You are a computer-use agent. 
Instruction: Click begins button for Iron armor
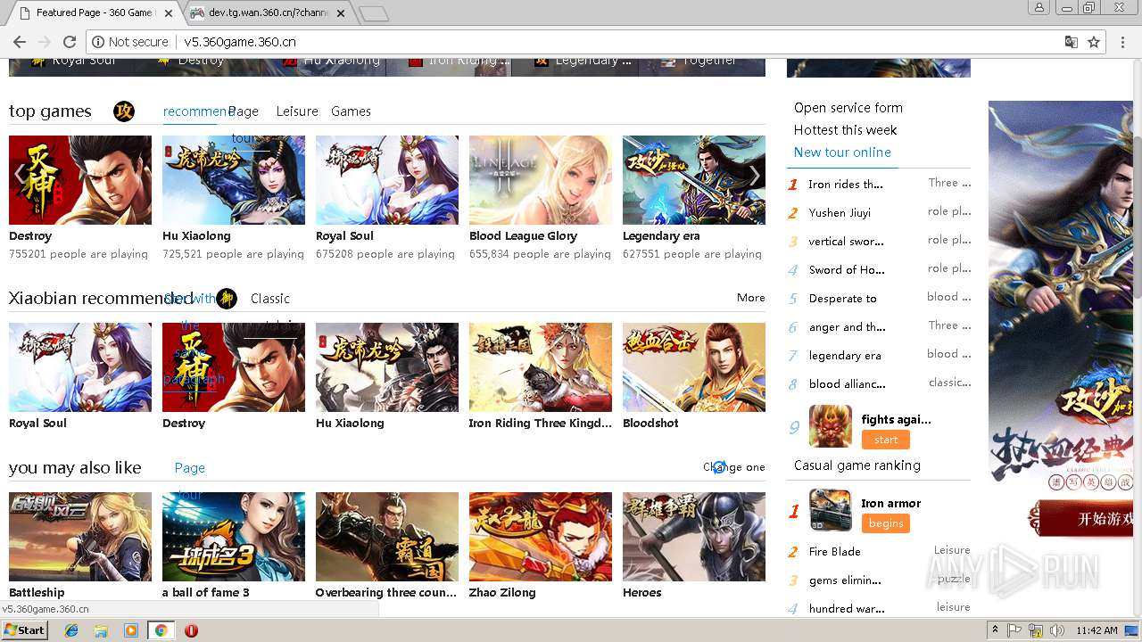point(886,523)
